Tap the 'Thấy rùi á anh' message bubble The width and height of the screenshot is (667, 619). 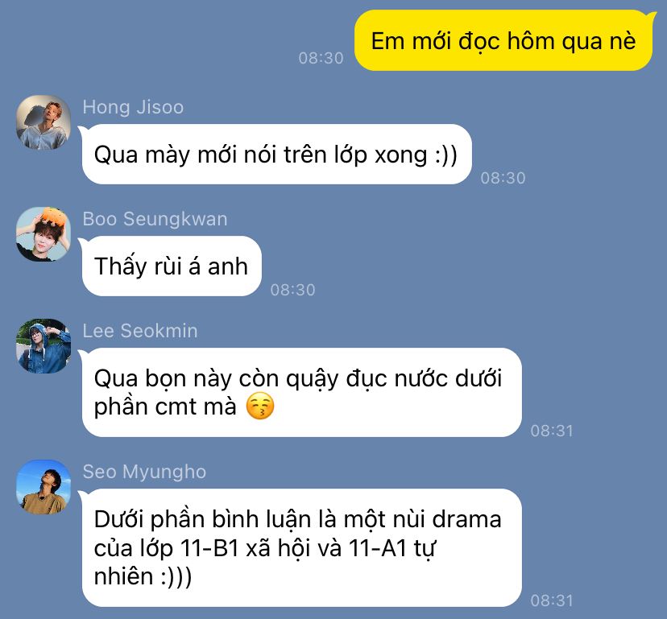click(172, 266)
